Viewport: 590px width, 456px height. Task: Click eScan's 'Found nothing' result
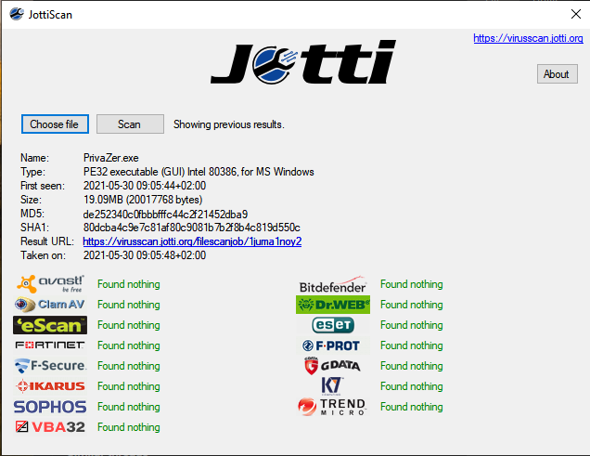point(129,325)
